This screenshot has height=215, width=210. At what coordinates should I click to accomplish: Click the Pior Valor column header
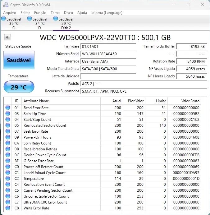[x=134, y=101]
